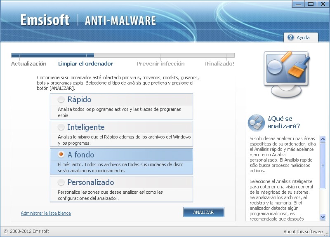Image resolution: width=330 pixels, height=237 pixels.
Task: Open Administrar la lista blanca link
Action: (x=46, y=213)
